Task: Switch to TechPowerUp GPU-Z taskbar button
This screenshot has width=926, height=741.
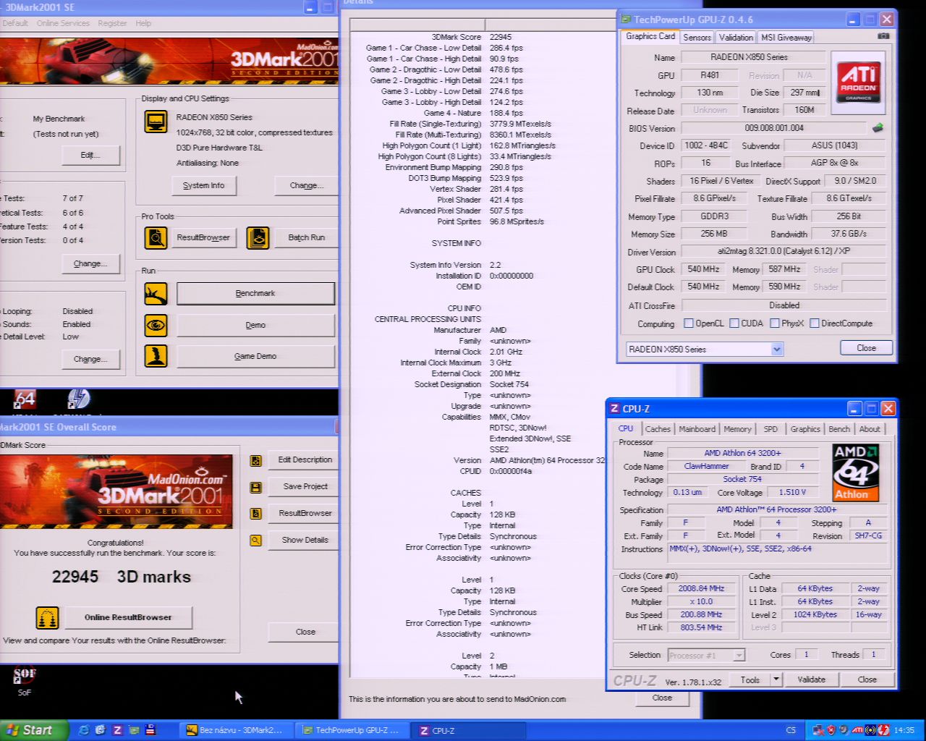Action: pos(352,731)
